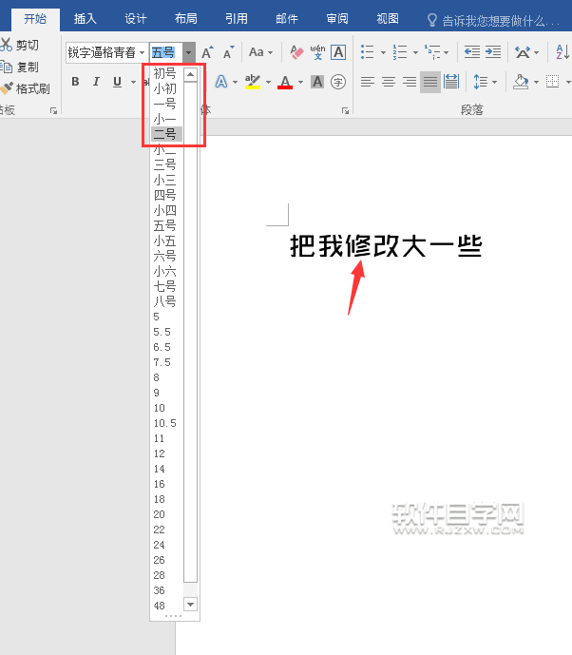Decrease font size with the shrink A icon
The height and width of the screenshot is (655, 572).
[229, 52]
